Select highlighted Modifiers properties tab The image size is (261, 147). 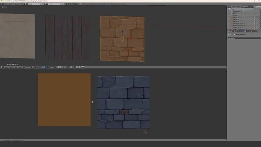pos(245,31)
